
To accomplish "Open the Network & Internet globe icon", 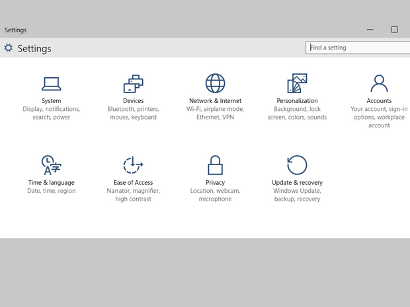I will coord(215,83).
